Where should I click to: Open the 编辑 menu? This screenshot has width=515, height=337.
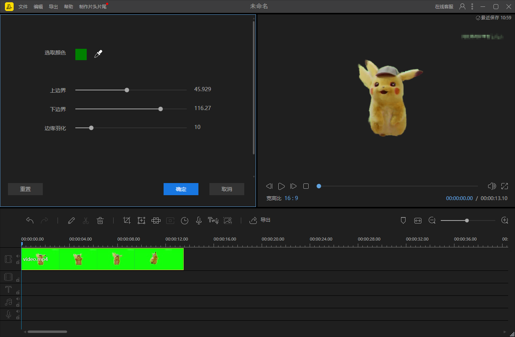point(38,7)
